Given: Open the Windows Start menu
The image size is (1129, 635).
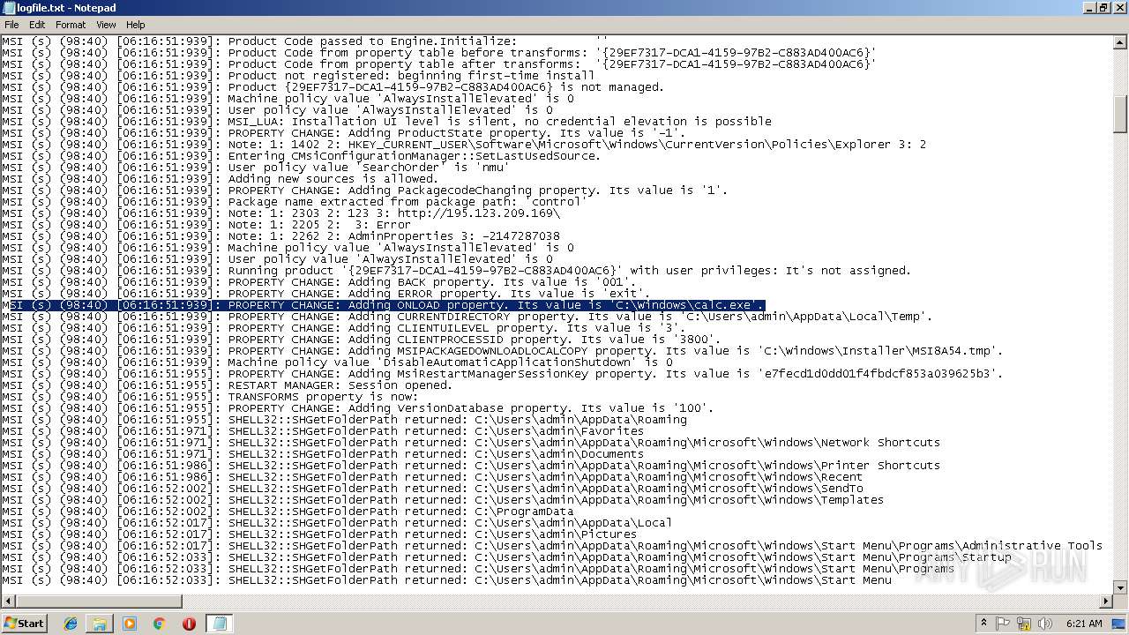Looking at the screenshot, I should click(x=24, y=623).
